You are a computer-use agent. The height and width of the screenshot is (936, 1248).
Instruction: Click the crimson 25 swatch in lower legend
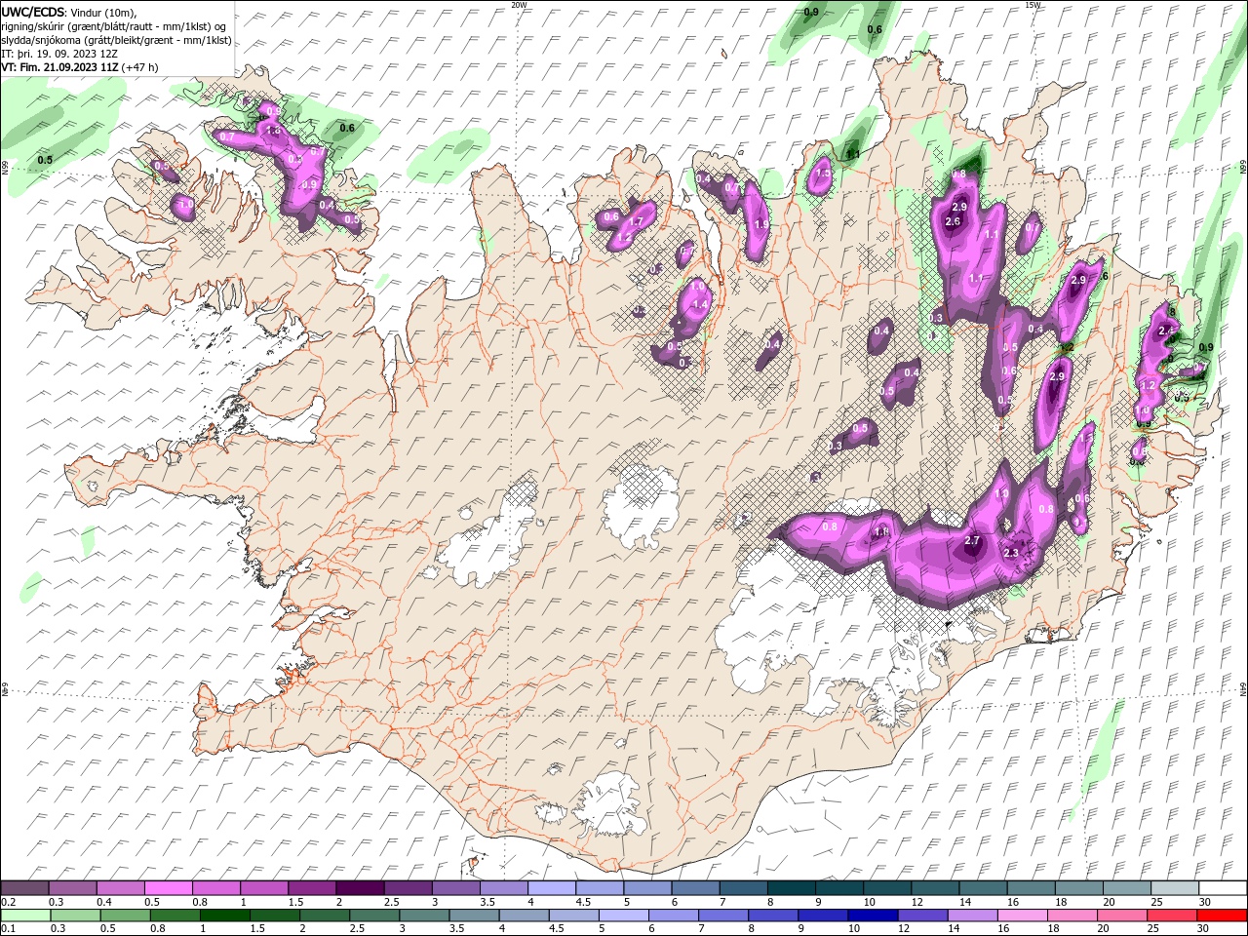pyautogui.click(x=1172, y=915)
